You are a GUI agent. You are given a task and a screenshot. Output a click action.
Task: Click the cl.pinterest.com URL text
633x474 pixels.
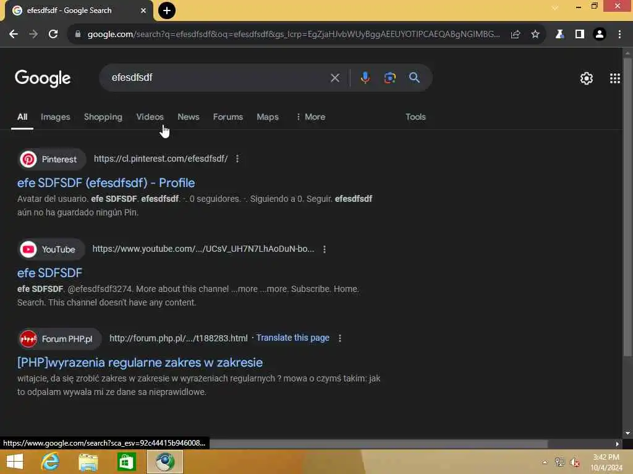[x=161, y=159]
